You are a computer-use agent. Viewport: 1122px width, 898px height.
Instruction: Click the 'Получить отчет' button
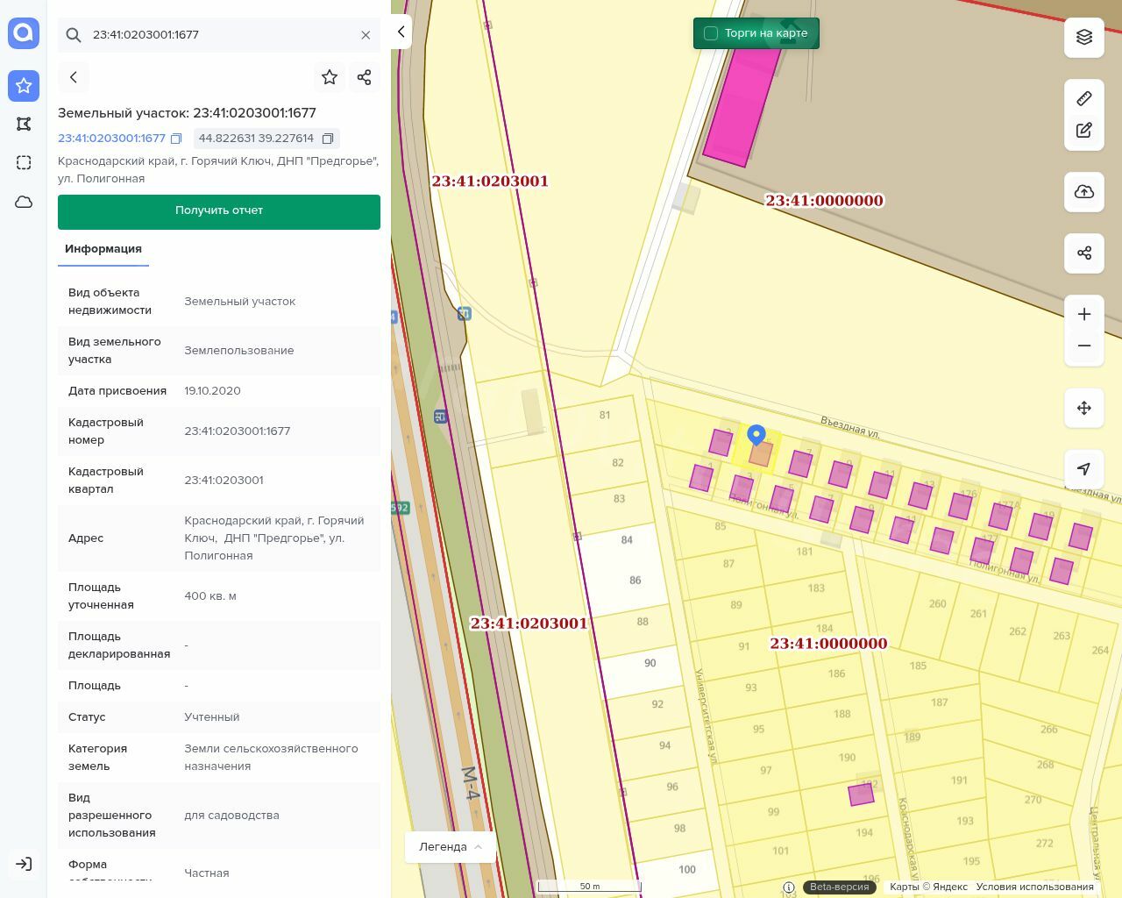[x=219, y=211]
